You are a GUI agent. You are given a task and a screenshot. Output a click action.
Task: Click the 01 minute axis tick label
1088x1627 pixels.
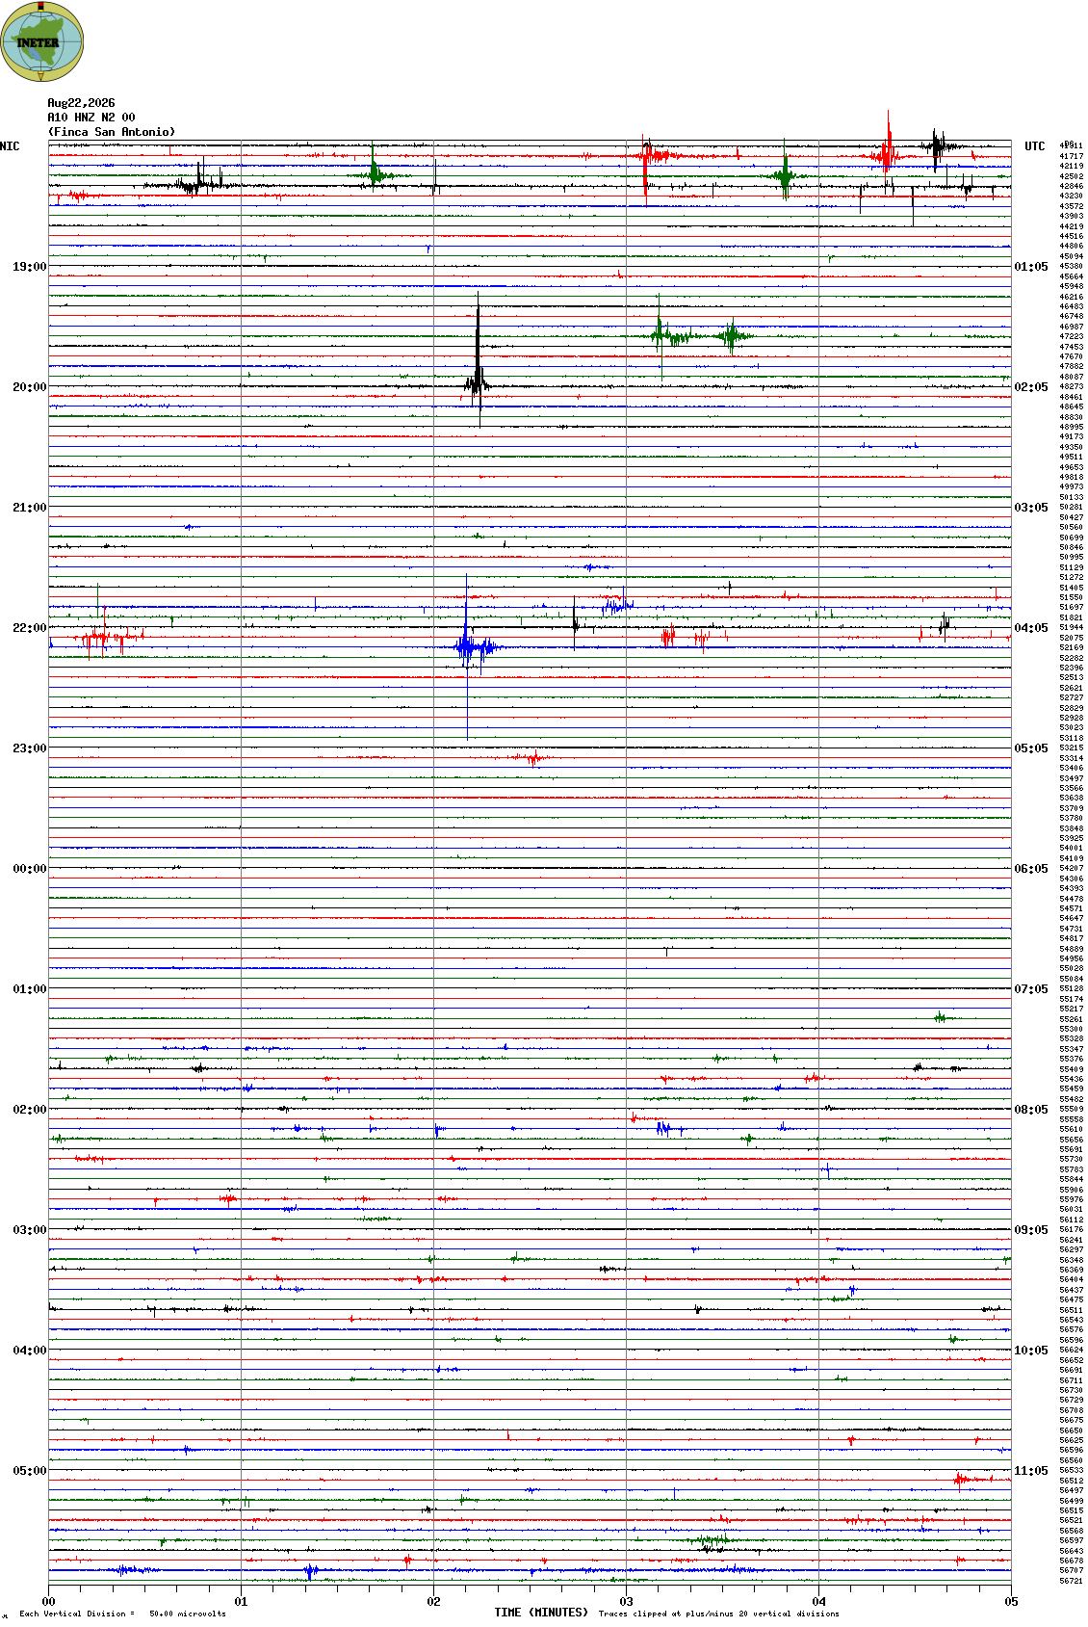click(x=241, y=1602)
